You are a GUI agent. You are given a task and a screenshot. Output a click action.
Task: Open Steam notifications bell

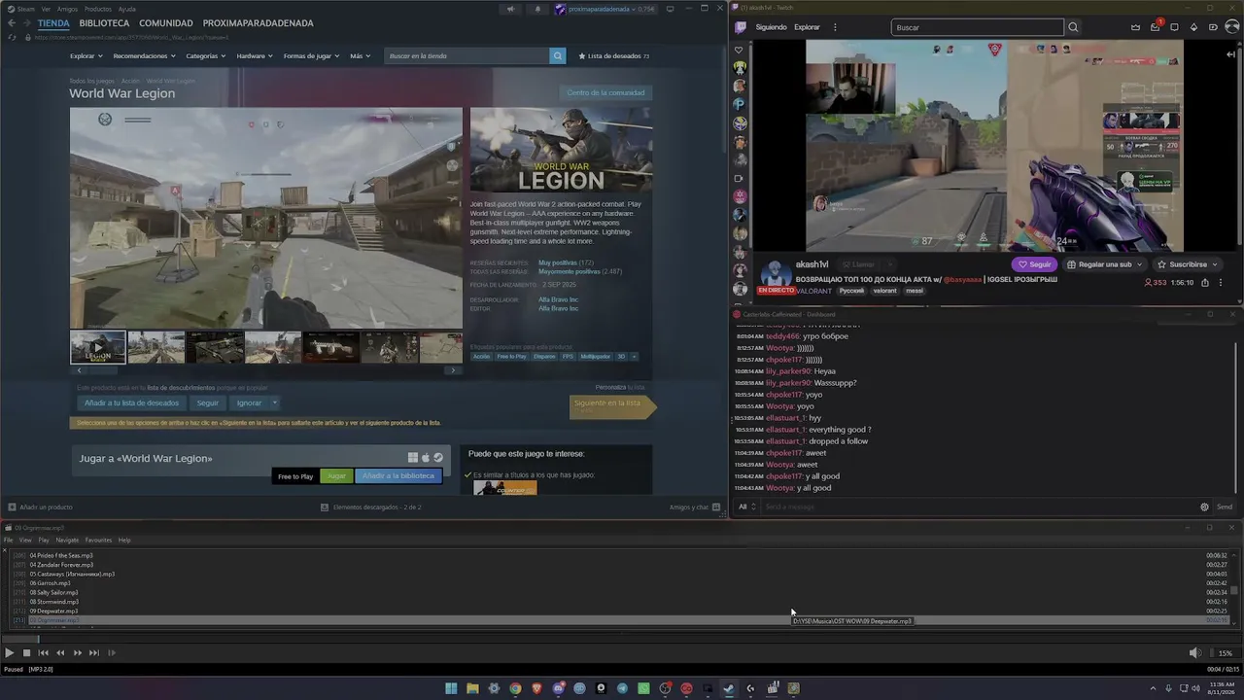(537, 9)
